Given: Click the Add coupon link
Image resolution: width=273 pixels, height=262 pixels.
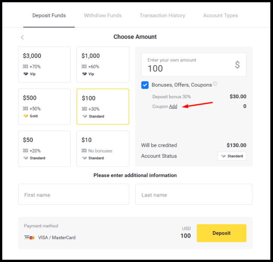Looking at the screenshot, I should click(x=173, y=107).
